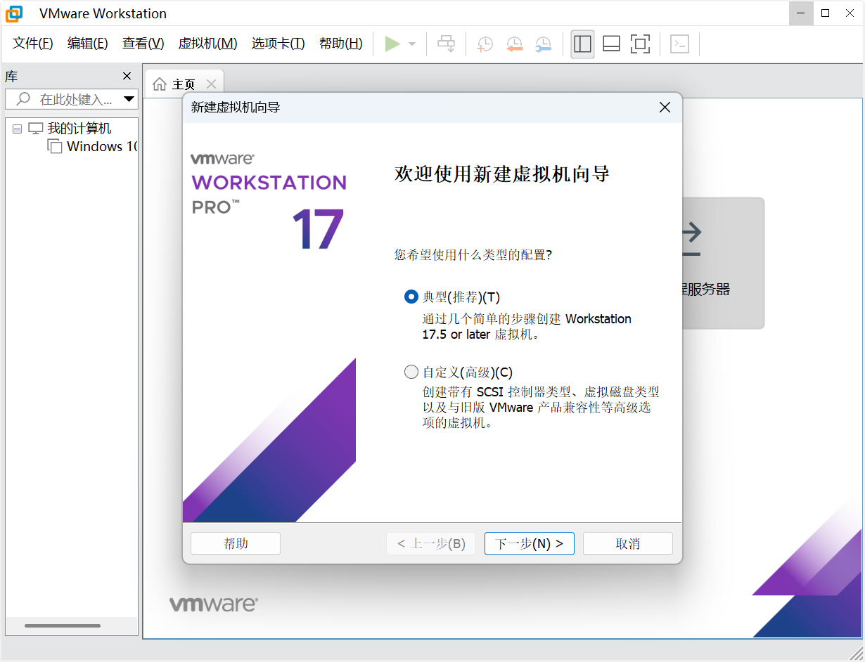865x662 pixels.
Task: Click the Send Ctrl+Alt+Del toolbar icon
Action: [447, 44]
